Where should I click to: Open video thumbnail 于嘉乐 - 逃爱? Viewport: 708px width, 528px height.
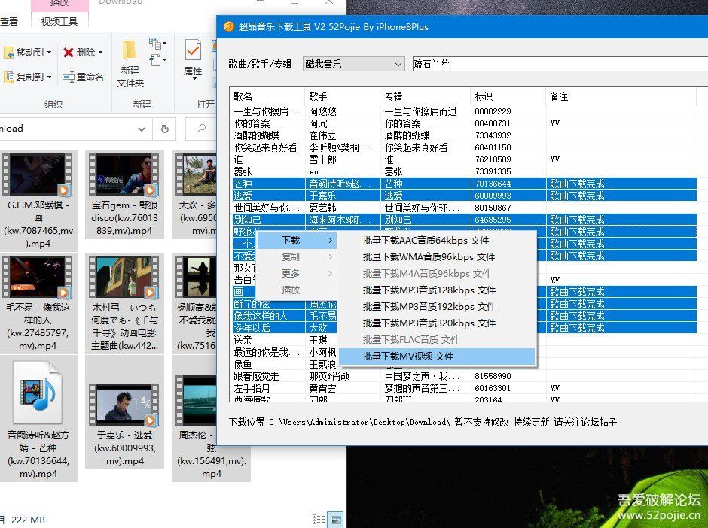pyautogui.click(x=124, y=405)
